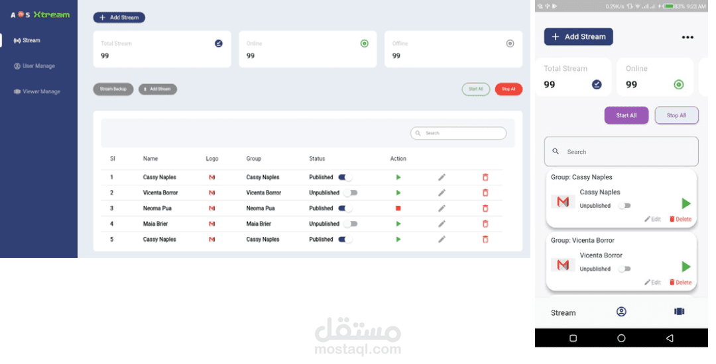This screenshot has height=364, width=716.
Task: Click the AOS Xtream logo
Action: [40, 15]
